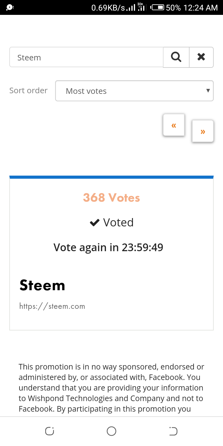Click the 368 Votes count
Image resolution: width=223 pixels, height=446 pixels.
pyautogui.click(x=111, y=198)
